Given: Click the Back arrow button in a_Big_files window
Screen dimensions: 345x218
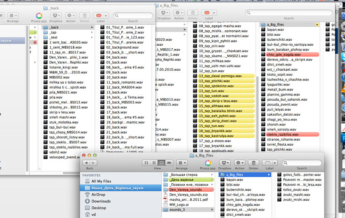Looking at the screenshot, I should 86,163.
